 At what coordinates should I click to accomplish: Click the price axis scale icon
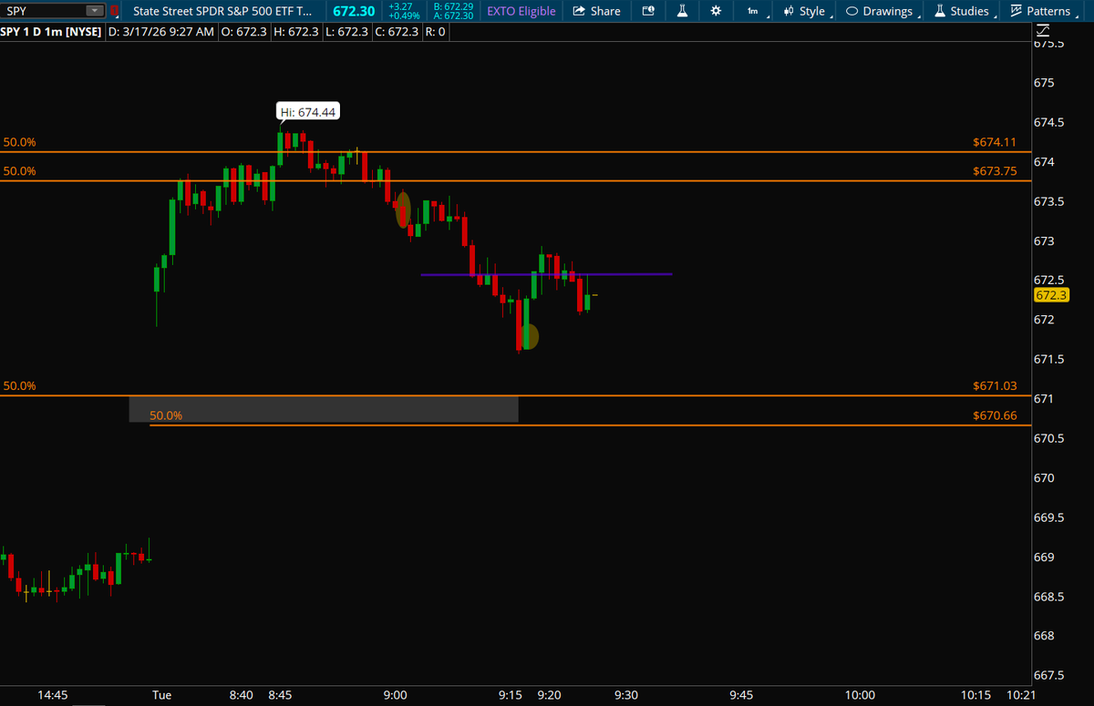pos(1044,33)
